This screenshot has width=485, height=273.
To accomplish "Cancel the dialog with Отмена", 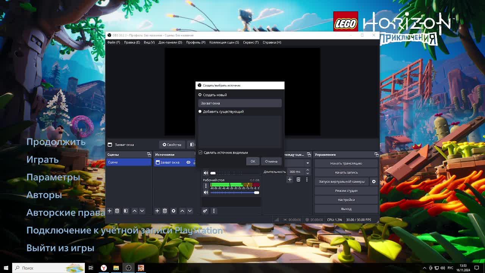I will tap(271, 162).
